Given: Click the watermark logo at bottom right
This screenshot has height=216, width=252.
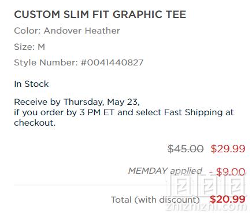Looking at the screenshot, I should tap(206, 185).
